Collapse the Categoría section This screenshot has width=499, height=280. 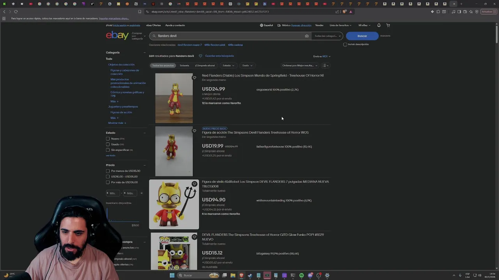(144, 52)
